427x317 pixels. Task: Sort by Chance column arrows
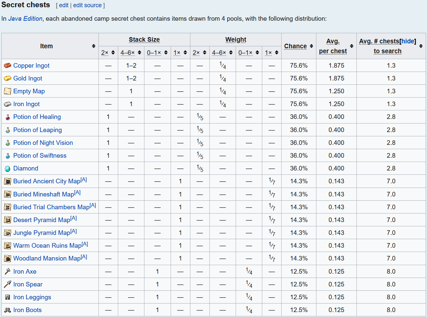(311, 46)
